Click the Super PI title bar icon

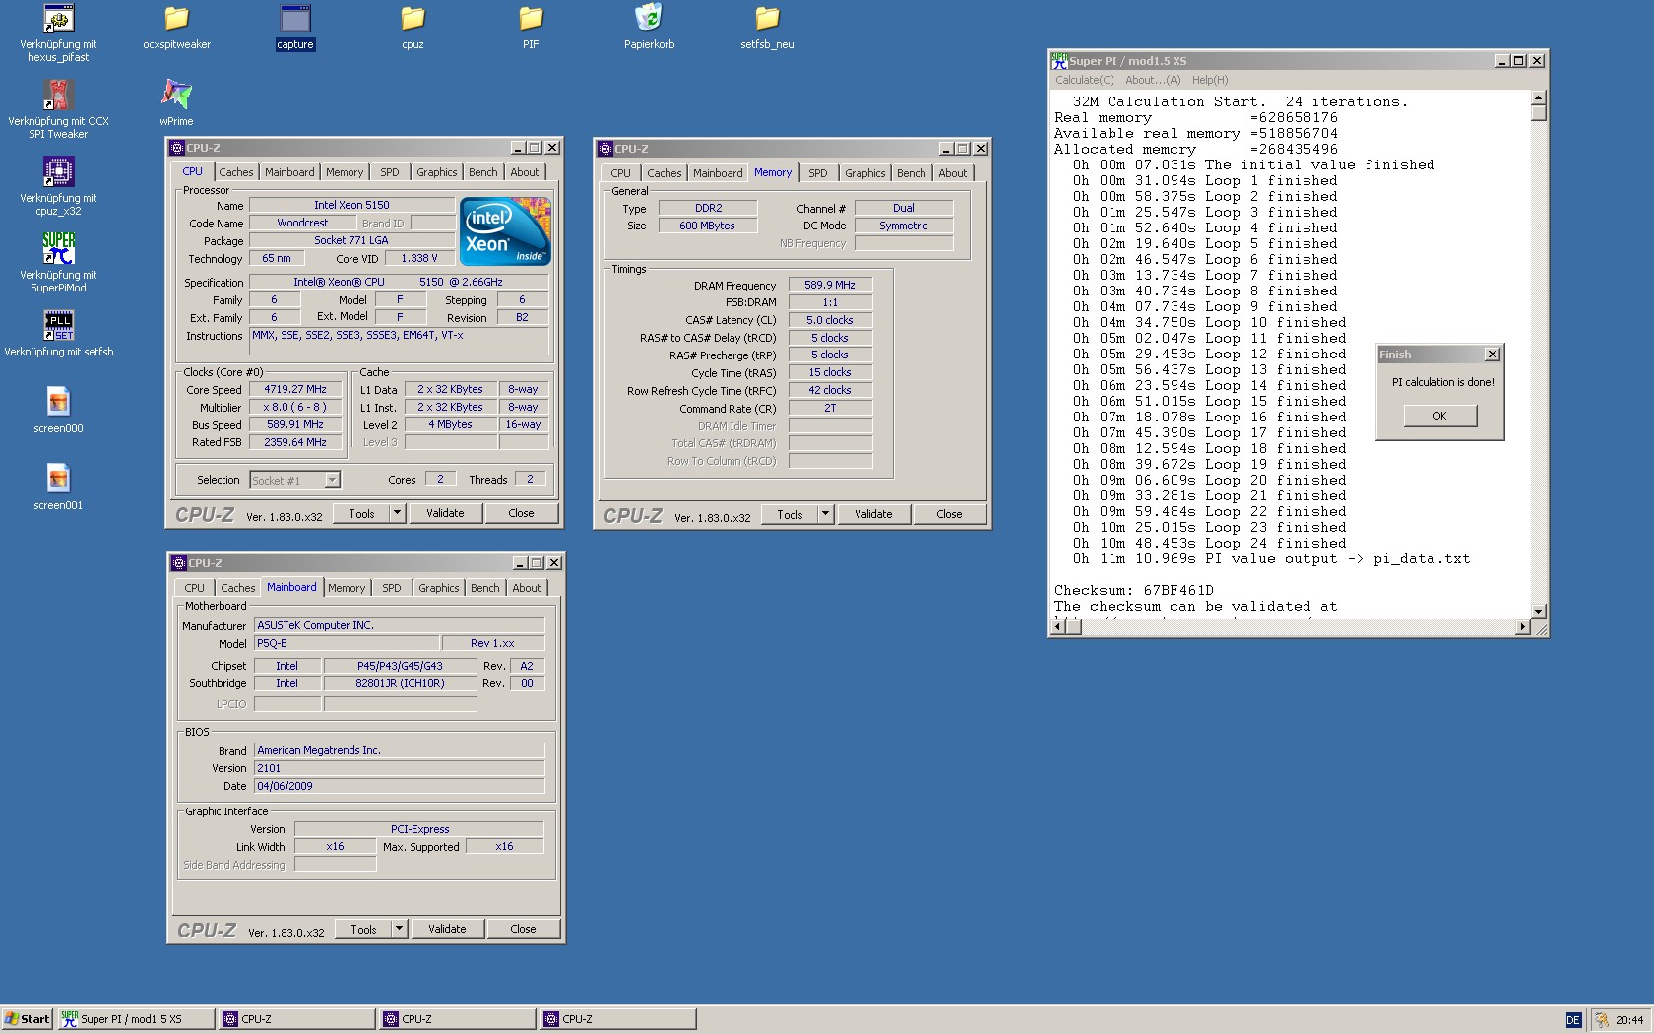click(x=1059, y=61)
